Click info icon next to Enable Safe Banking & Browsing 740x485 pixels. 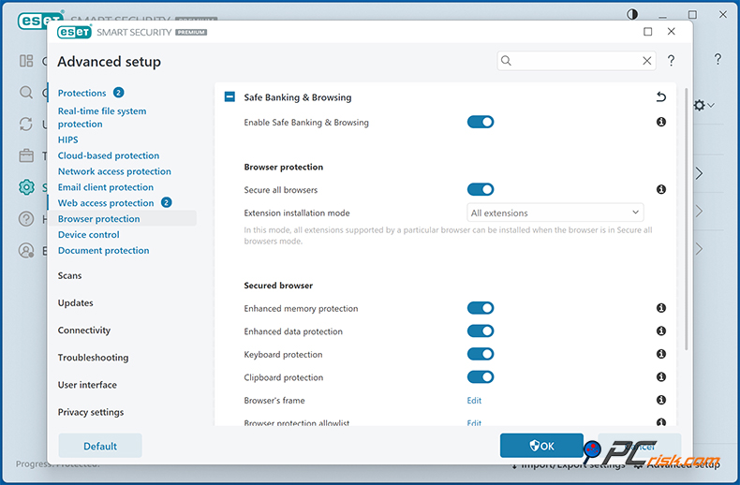click(661, 123)
